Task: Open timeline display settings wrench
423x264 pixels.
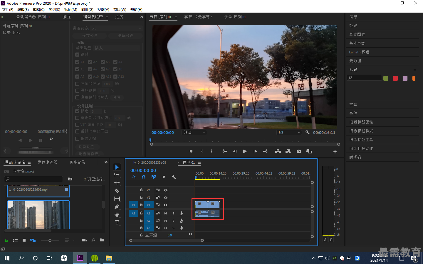Action: coord(173,177)
